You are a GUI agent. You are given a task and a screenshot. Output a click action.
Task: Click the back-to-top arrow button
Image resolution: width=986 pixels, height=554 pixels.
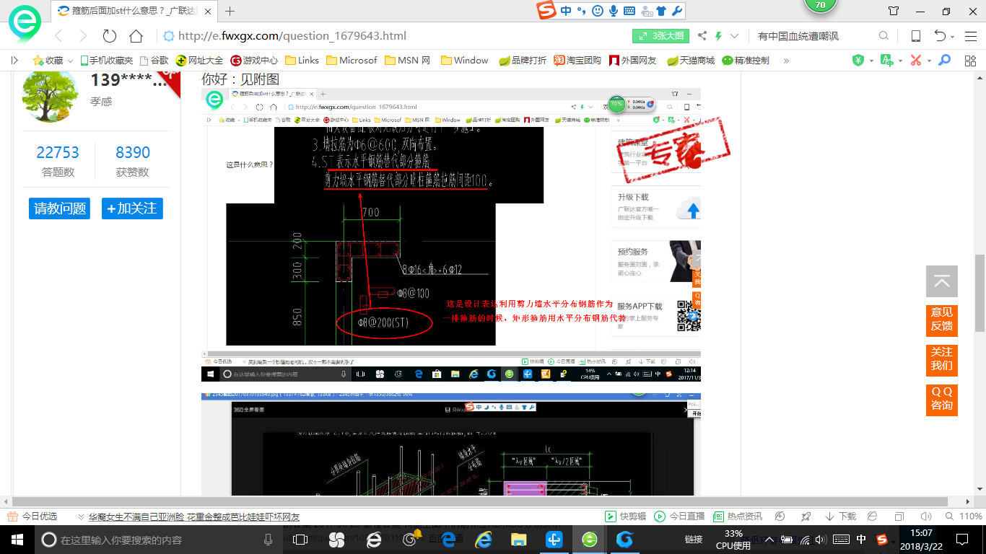942,281
